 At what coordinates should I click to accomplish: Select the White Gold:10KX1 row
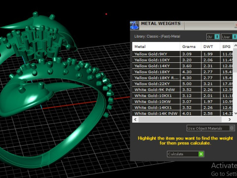(183, 95)
